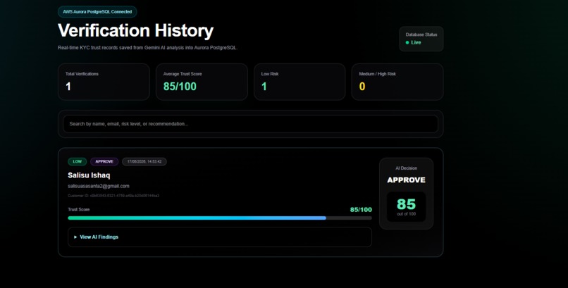This screenshot has height=288, width=568.
Task: Click the Real-time KYC trust records subtitle
Action: click(147, 47)
